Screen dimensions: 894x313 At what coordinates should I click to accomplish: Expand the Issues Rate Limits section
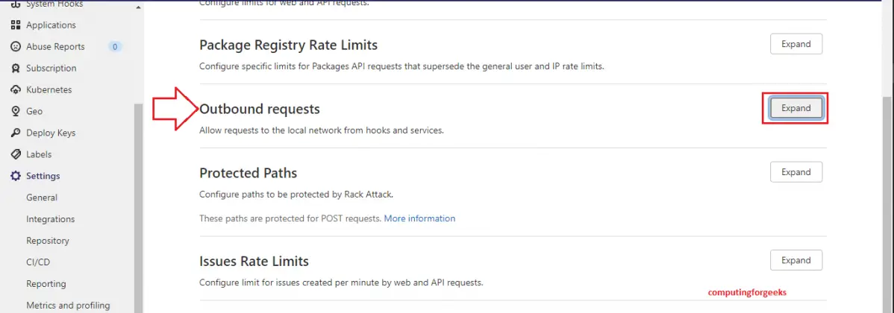795,260
